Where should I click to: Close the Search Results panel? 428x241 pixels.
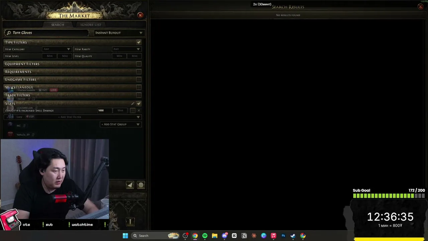pos(420,7)
